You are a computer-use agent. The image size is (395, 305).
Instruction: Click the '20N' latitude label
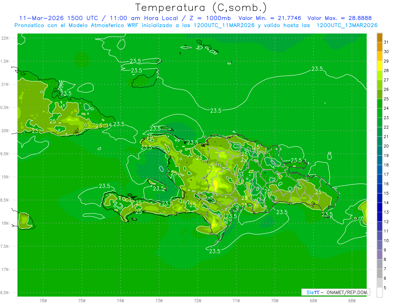point(5,131)
